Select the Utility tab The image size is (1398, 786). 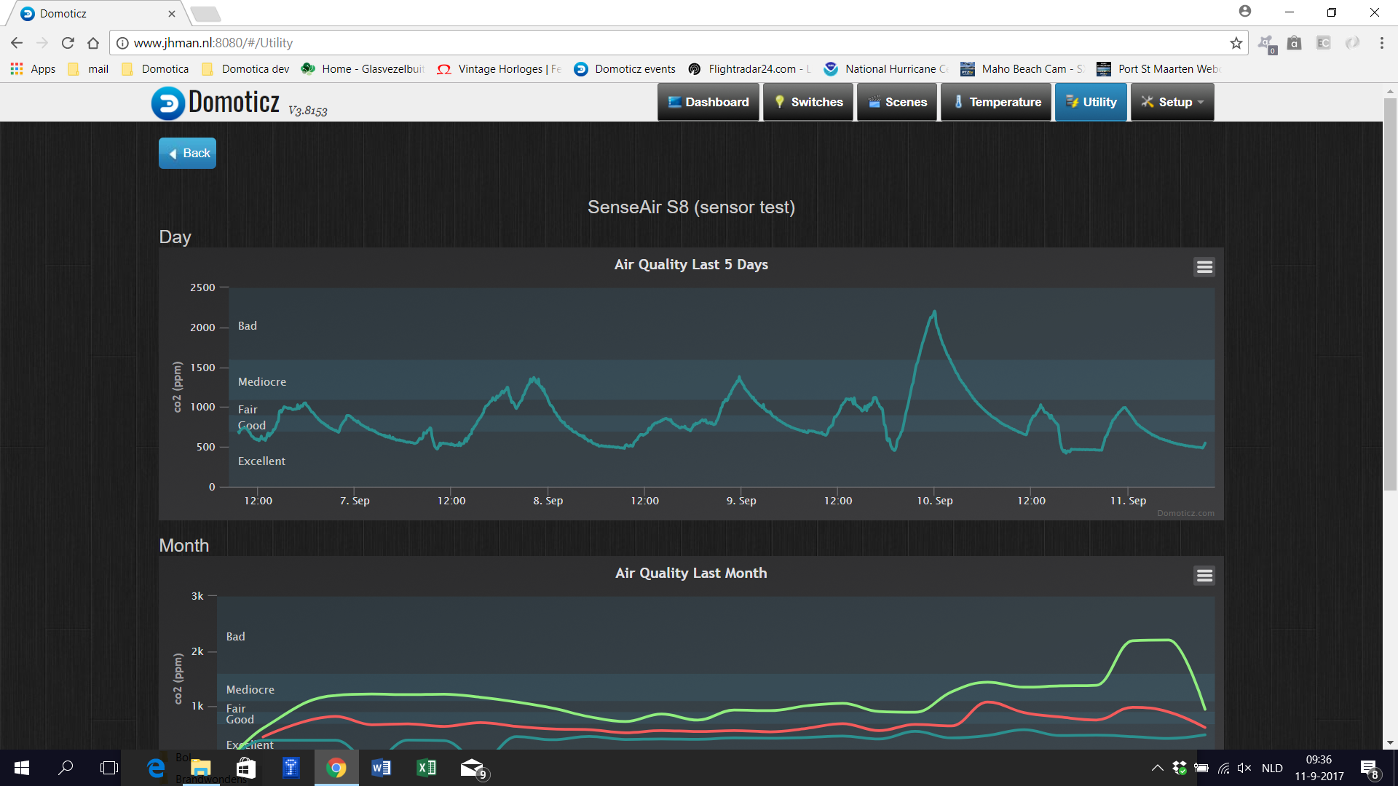1091,102
